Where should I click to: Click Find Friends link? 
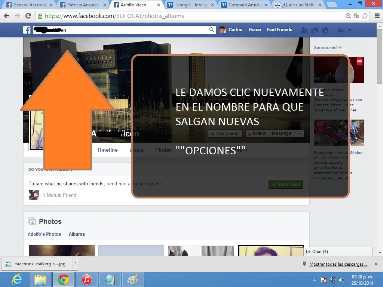[279, 30]
